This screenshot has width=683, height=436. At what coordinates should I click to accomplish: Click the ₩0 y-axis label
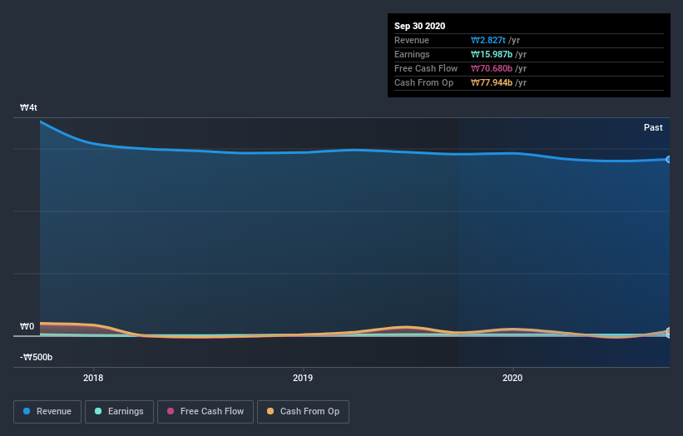click(27, 326)
